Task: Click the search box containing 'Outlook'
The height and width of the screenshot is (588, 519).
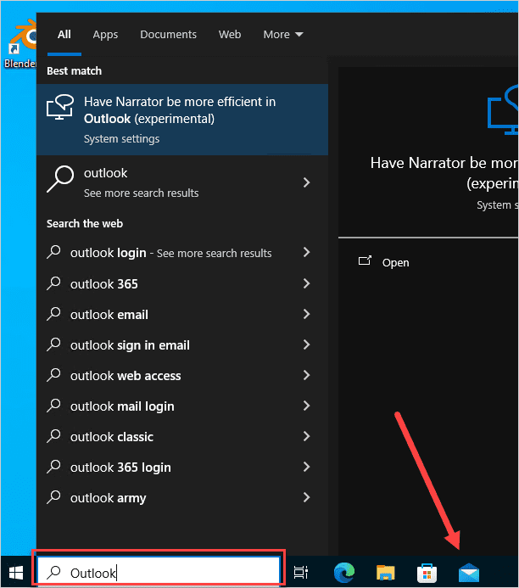Action: tap(159, 573)
